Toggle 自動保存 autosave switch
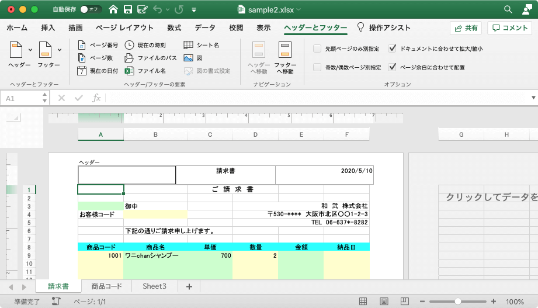The height and width of the screenshot is (308, 538). click(91, 9)
